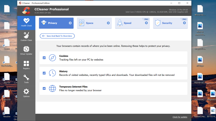This screenshot has height=121, width=216.
Task: Click the Temporary Internet Files title text
Action: 73,87
